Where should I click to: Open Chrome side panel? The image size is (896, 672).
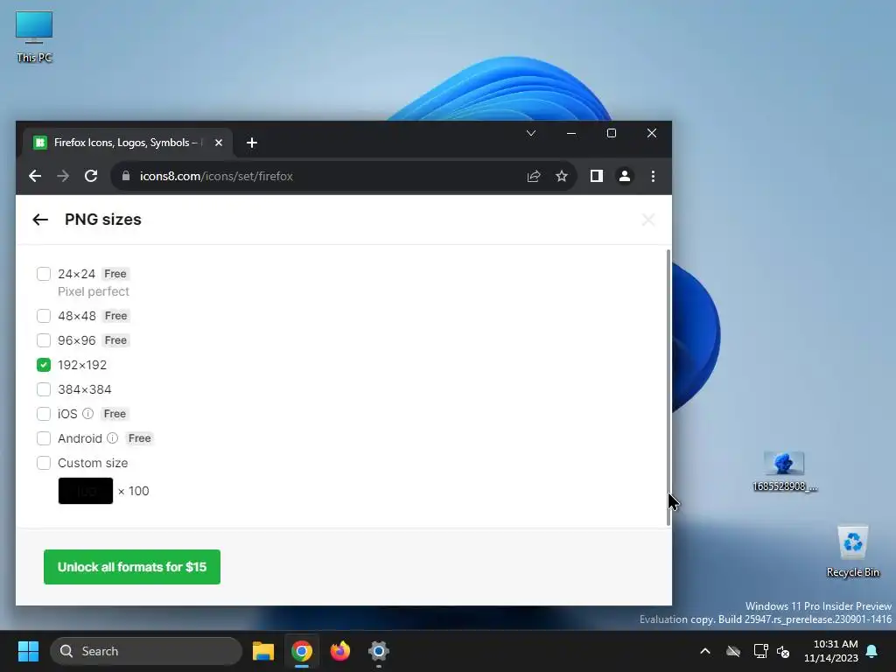[x=597, y=176]
